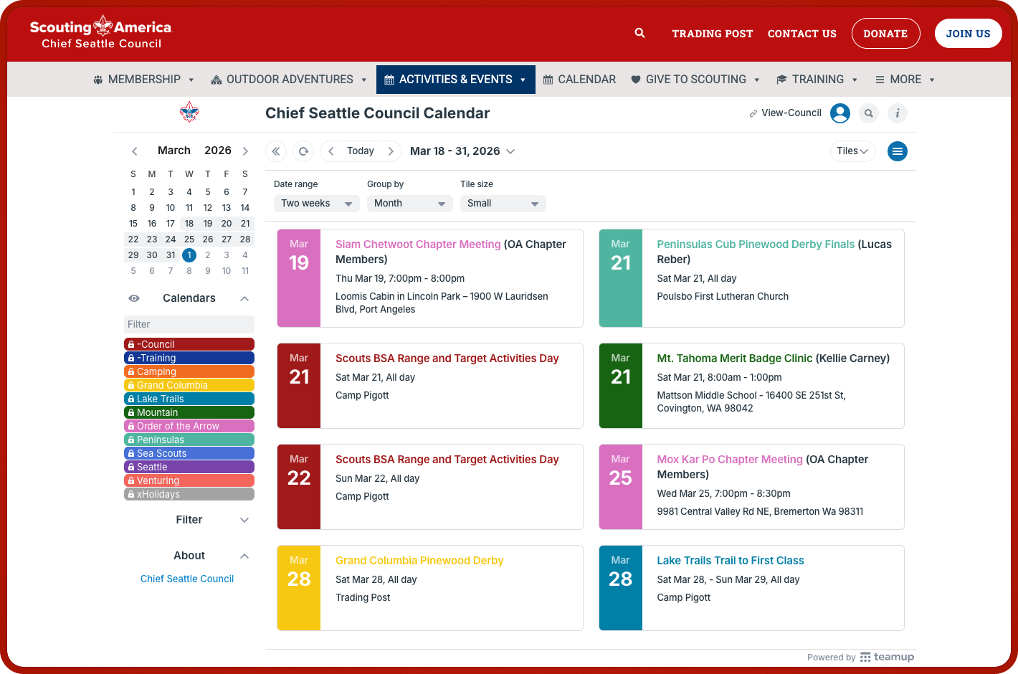1018x674 pixels.
Task: Click the site search magnifier in header
Action: (639, 33)
